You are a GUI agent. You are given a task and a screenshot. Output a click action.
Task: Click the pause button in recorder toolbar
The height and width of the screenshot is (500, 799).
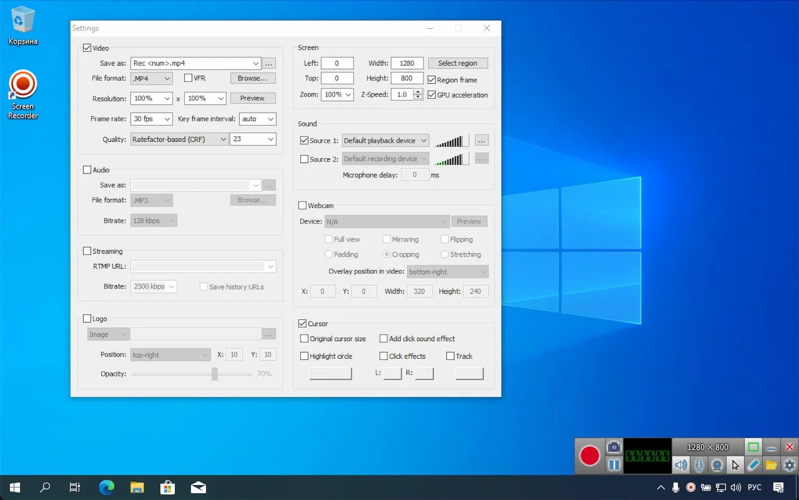point(614,465)
